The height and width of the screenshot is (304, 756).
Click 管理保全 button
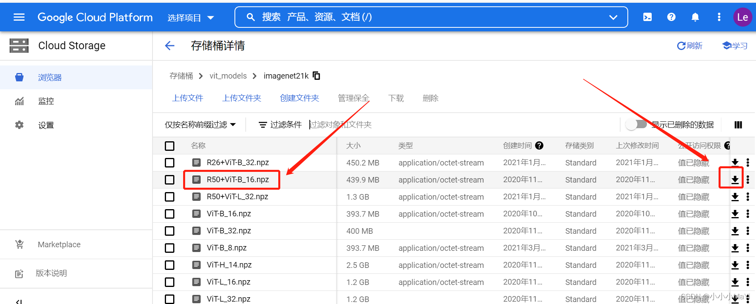pyautogui.click(x=354, y=98)
